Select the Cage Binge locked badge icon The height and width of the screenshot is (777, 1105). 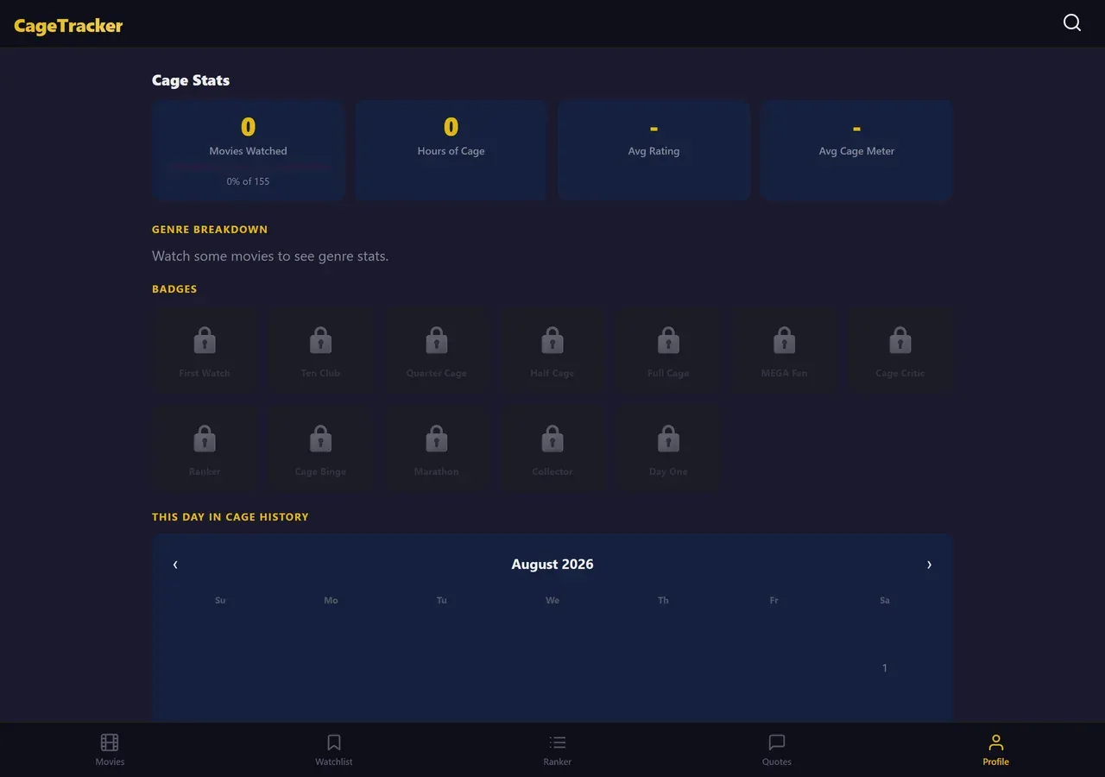[x=320, y=439]
